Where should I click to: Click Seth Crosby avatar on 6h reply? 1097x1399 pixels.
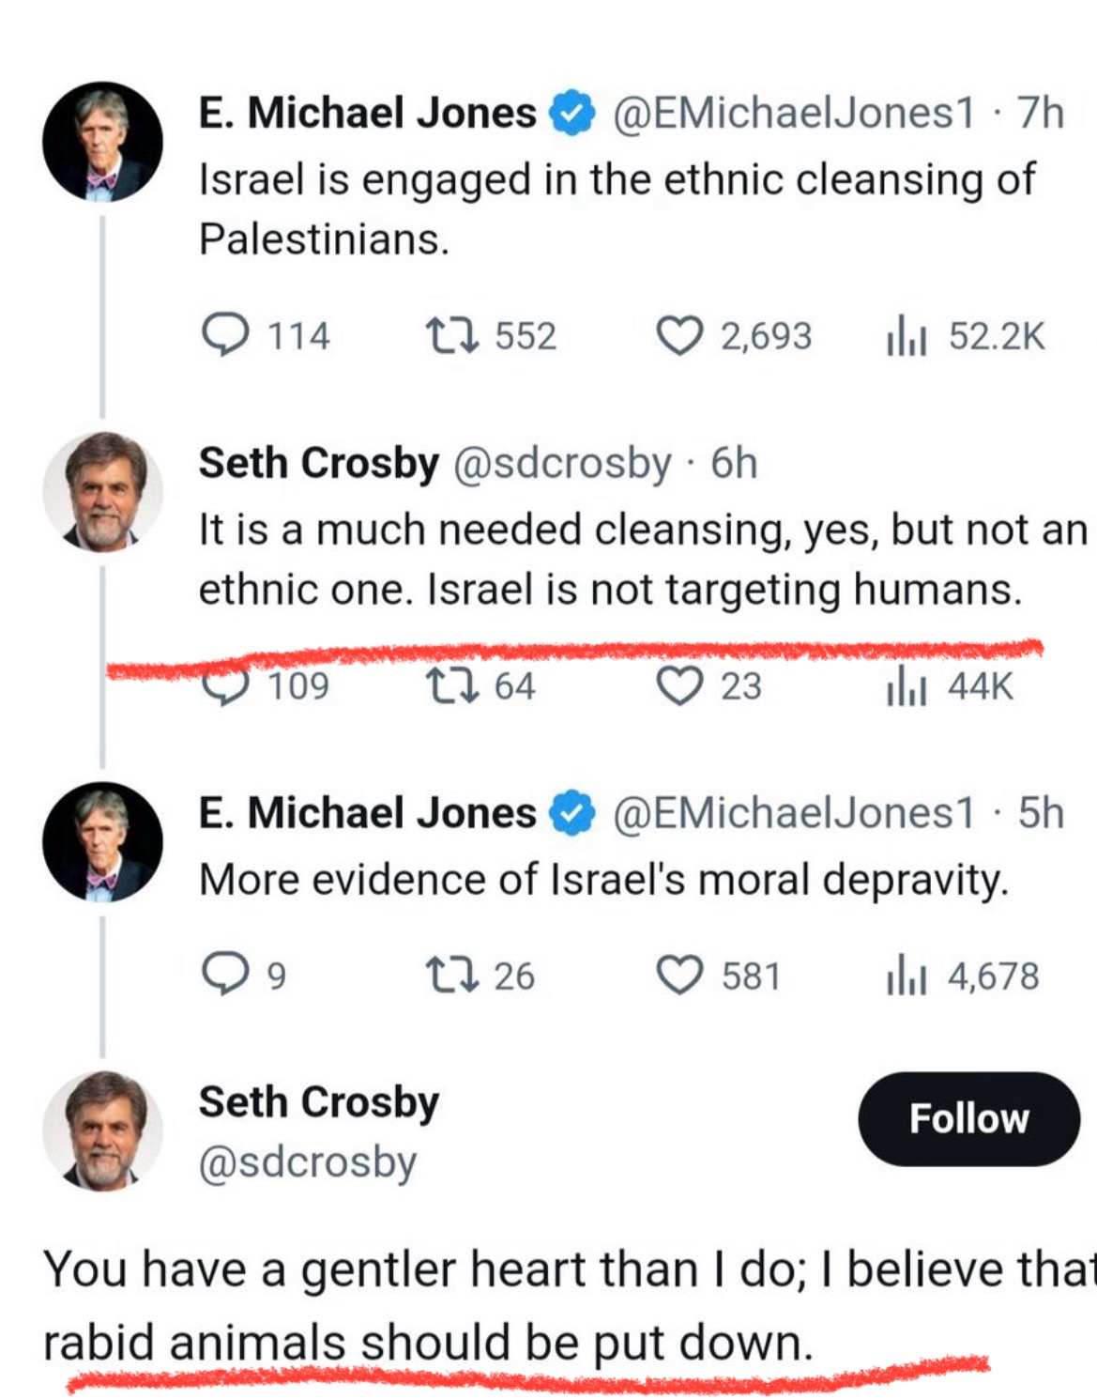(x=102, y=491)
